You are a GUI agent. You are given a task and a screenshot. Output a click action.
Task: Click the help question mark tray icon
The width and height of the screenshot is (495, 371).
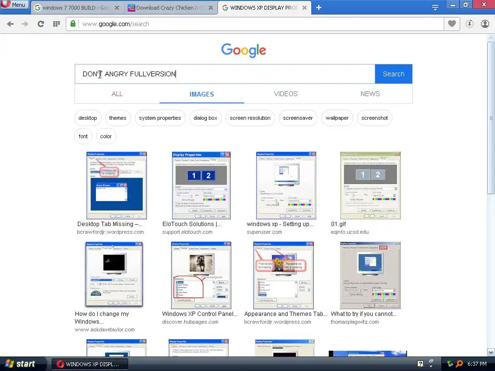point(420,364)
